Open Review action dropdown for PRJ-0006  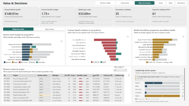pyautogui.click(x=44, y=79)
